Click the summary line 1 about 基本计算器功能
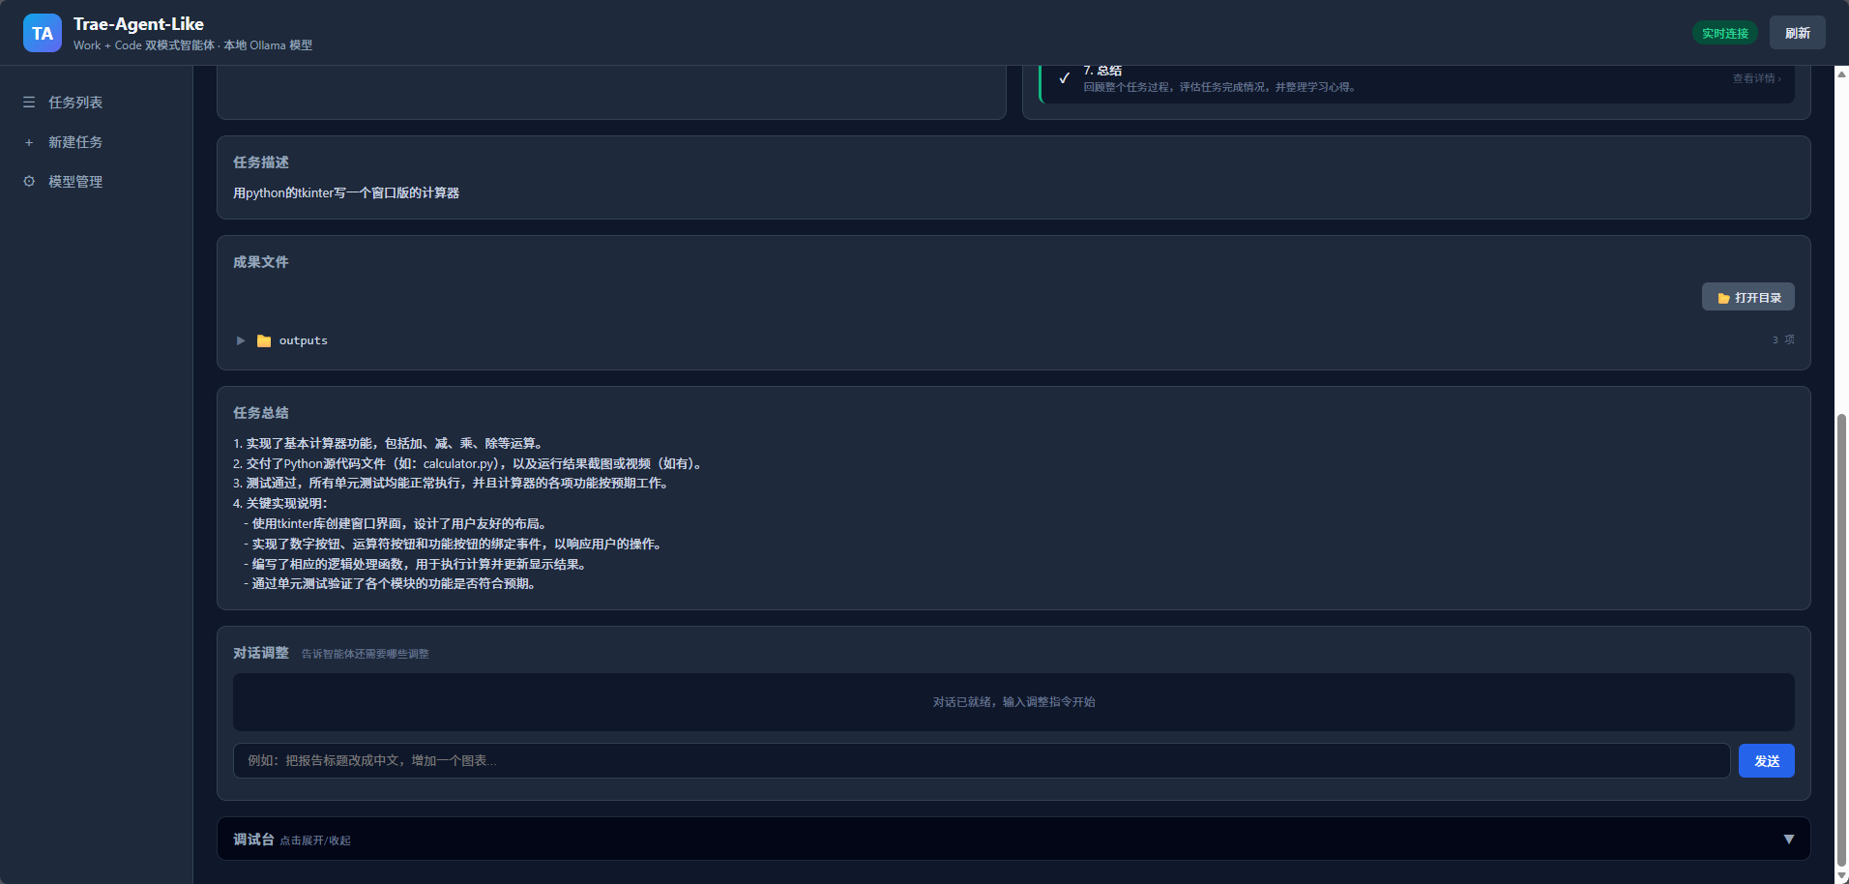1849x884 pixels. (x=391, y=443)
